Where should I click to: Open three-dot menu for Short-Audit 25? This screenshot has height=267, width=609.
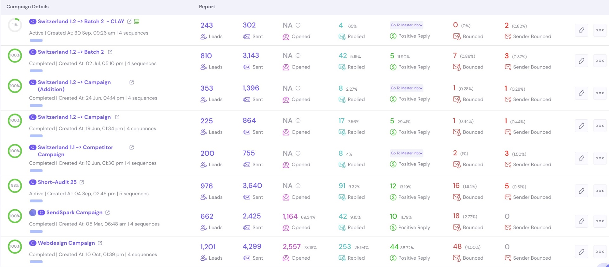tap(600, 191)
